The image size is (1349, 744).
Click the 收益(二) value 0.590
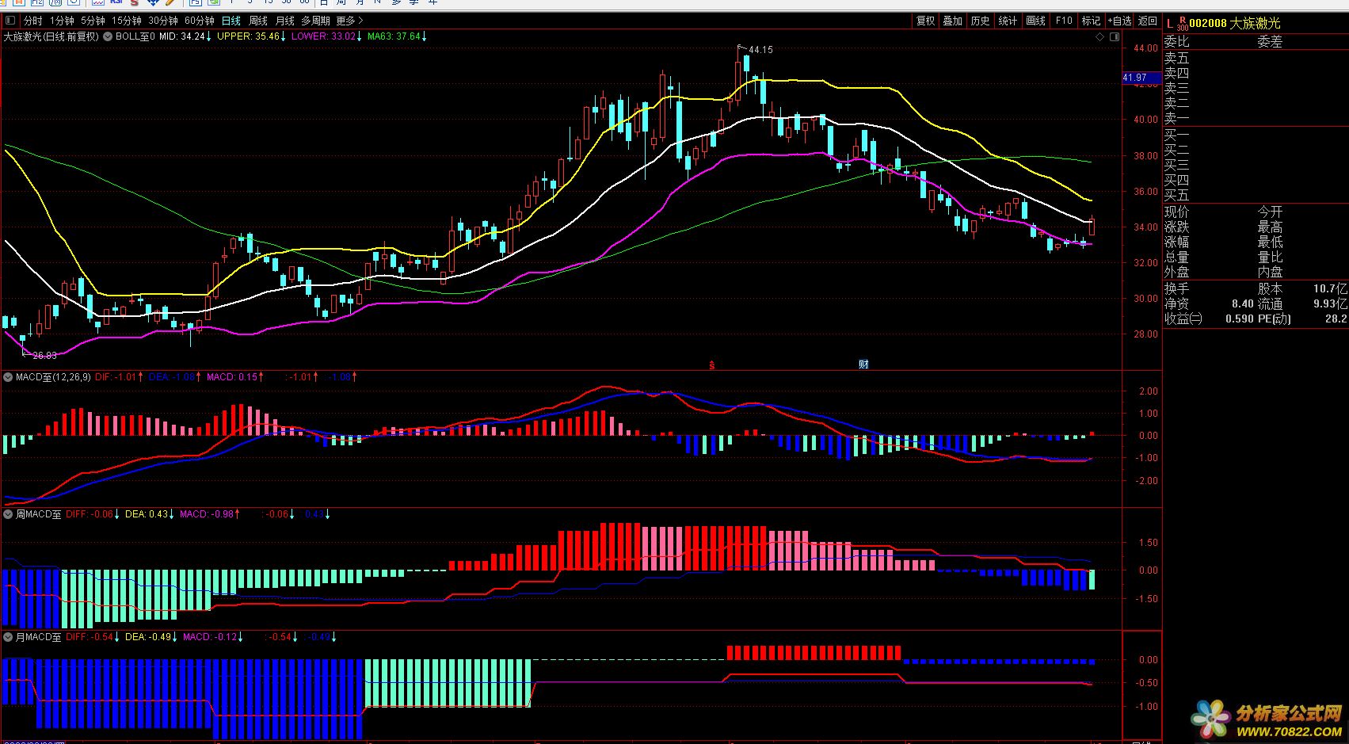(1240, 319)
